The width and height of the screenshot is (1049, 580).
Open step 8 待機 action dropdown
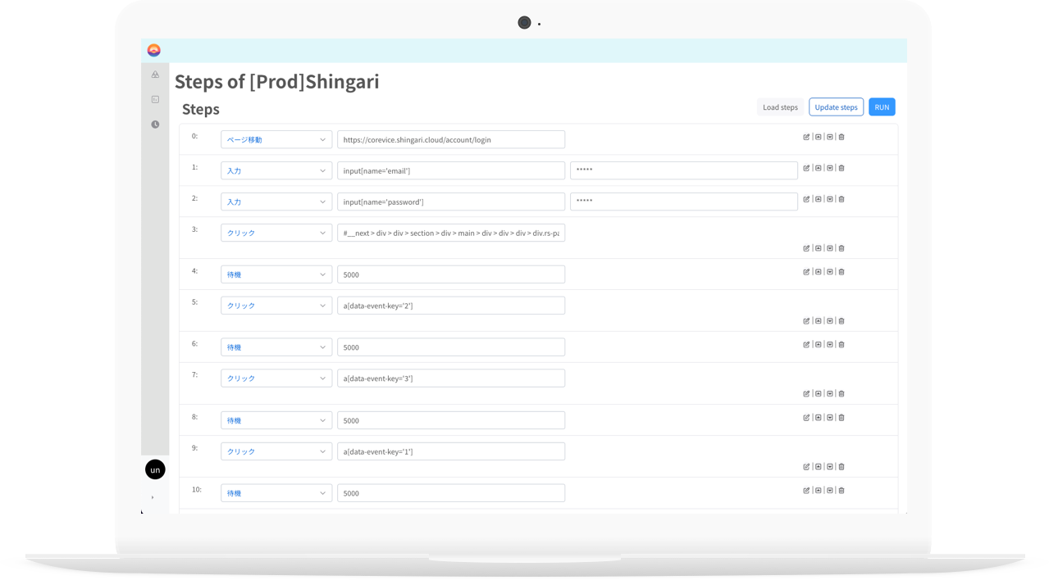pyautogui.click(x=276, y=420)
